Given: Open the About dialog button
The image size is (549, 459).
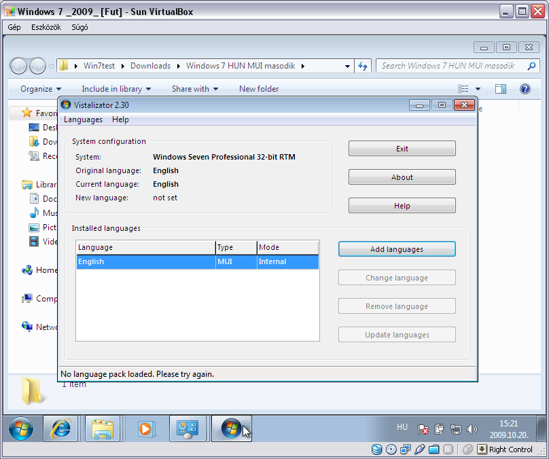Looking at the screenshot, I should coord(402,177).
